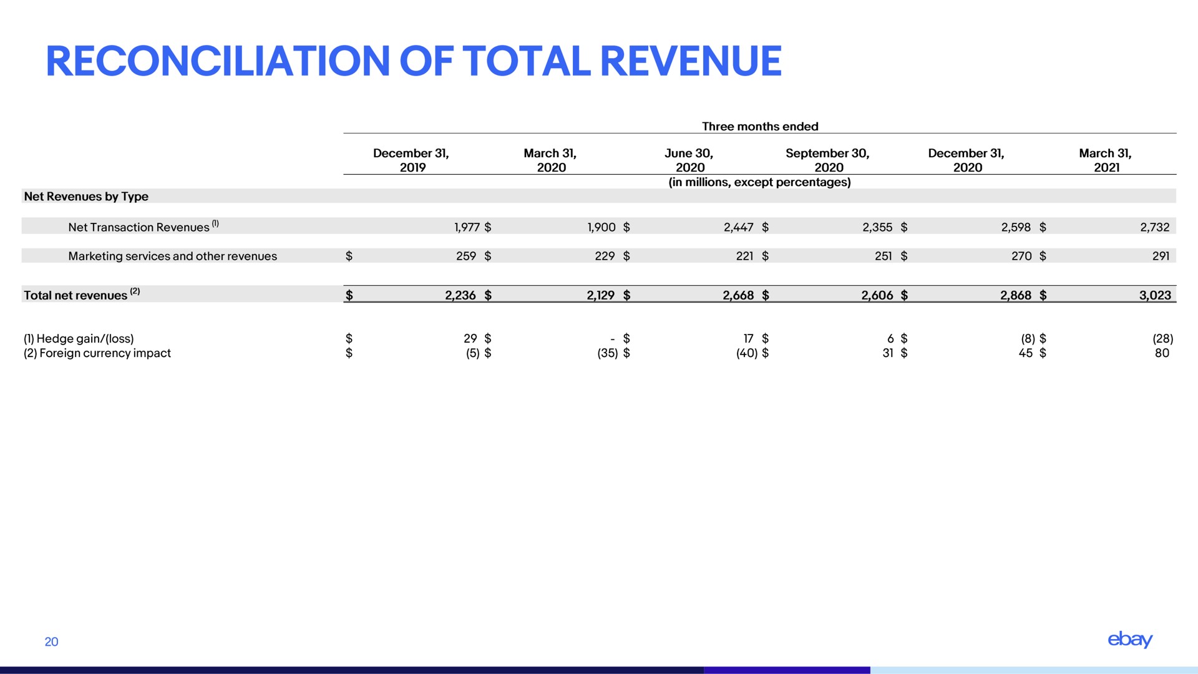Click the 'March 31, 2020' column header
The image size is (1198, 674).
click(550, 160)
